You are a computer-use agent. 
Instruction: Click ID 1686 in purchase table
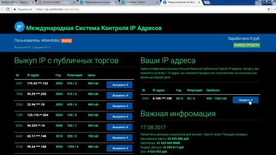[x=19, y=94]
